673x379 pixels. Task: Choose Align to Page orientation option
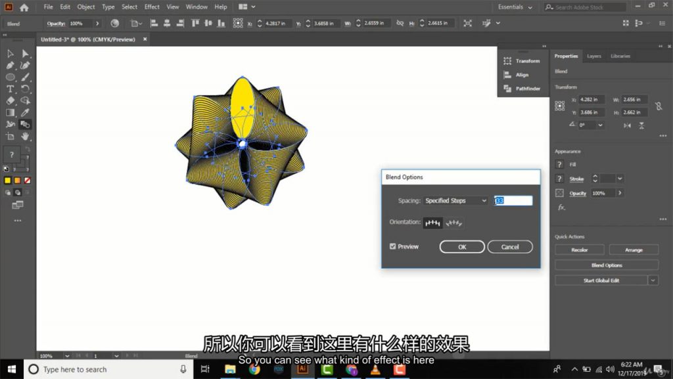(432, 223)
